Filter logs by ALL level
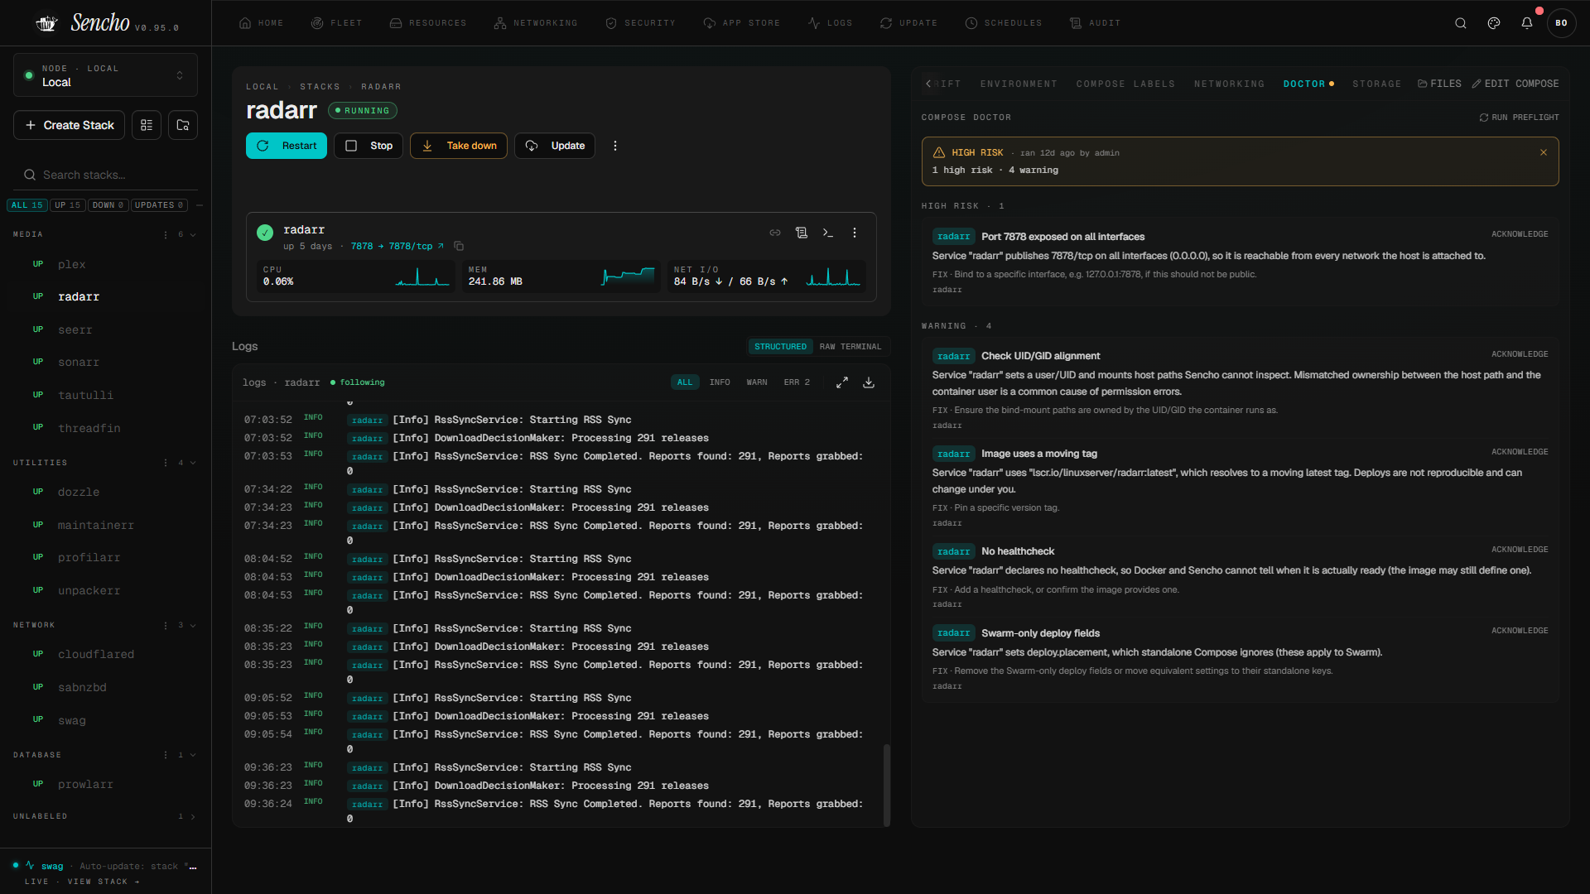1590x894 pixels. pyautogui.click(x=685, y=382)
